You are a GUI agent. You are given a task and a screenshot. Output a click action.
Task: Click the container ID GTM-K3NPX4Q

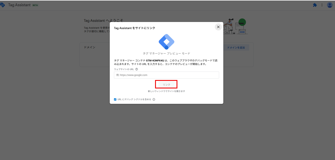tap(155, 61)
